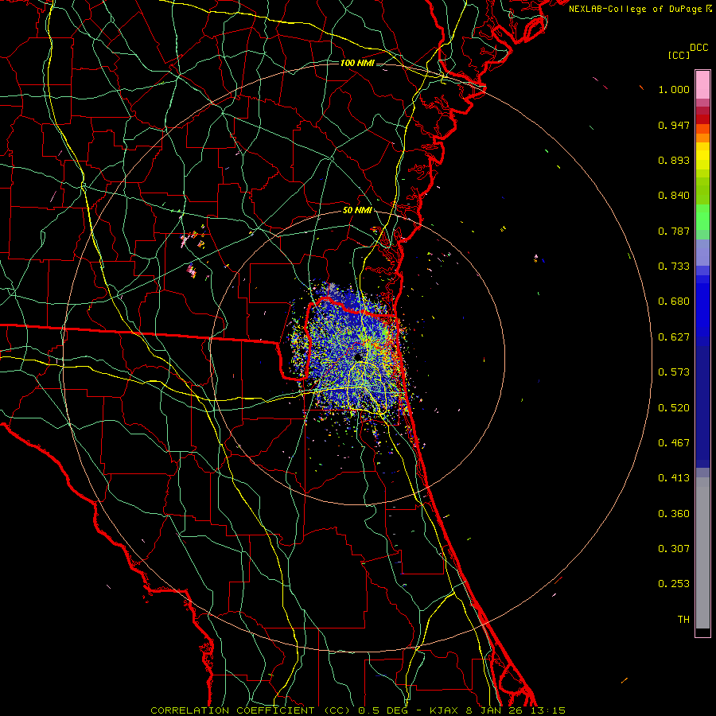This screenshot has width=716, height=716.
Task: Click the 0.360 scale value
Action: [674, 514]
